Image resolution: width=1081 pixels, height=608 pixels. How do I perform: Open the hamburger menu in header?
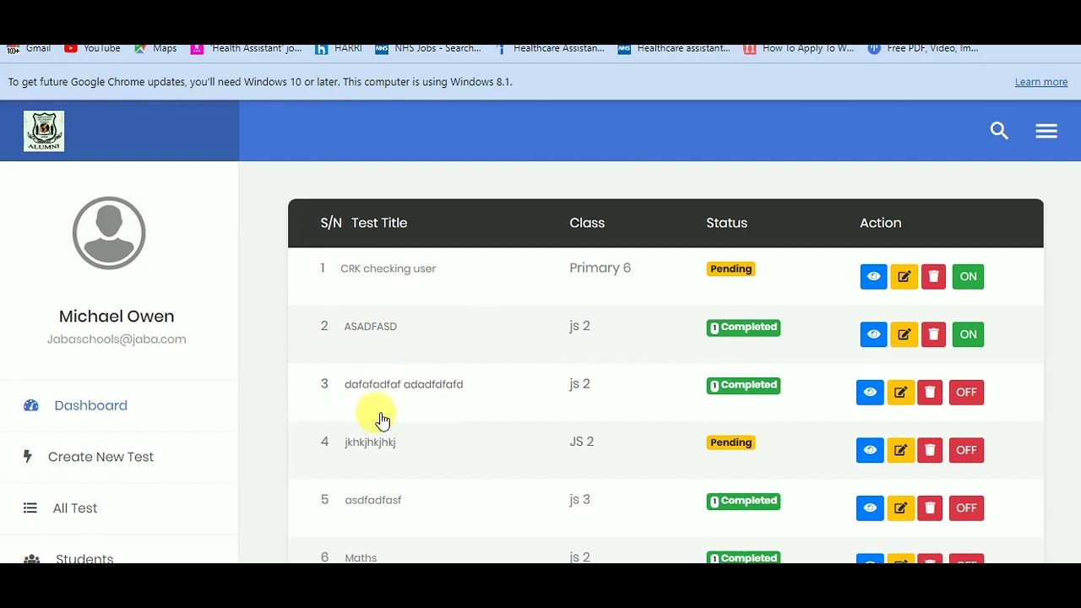tap(1046, 131)
